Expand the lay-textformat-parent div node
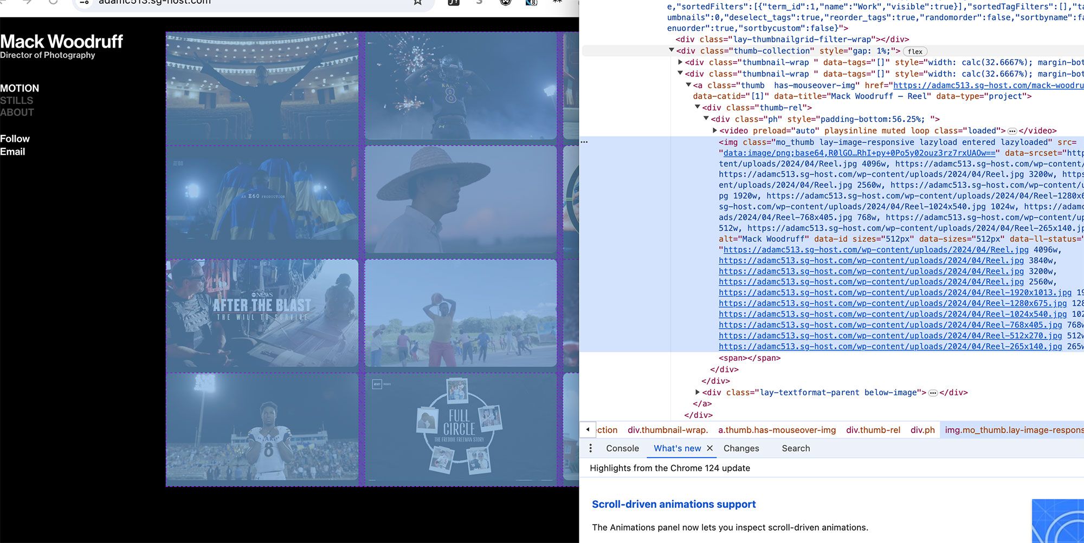This screenshot has height=543, width=1084. coord(698,392)
